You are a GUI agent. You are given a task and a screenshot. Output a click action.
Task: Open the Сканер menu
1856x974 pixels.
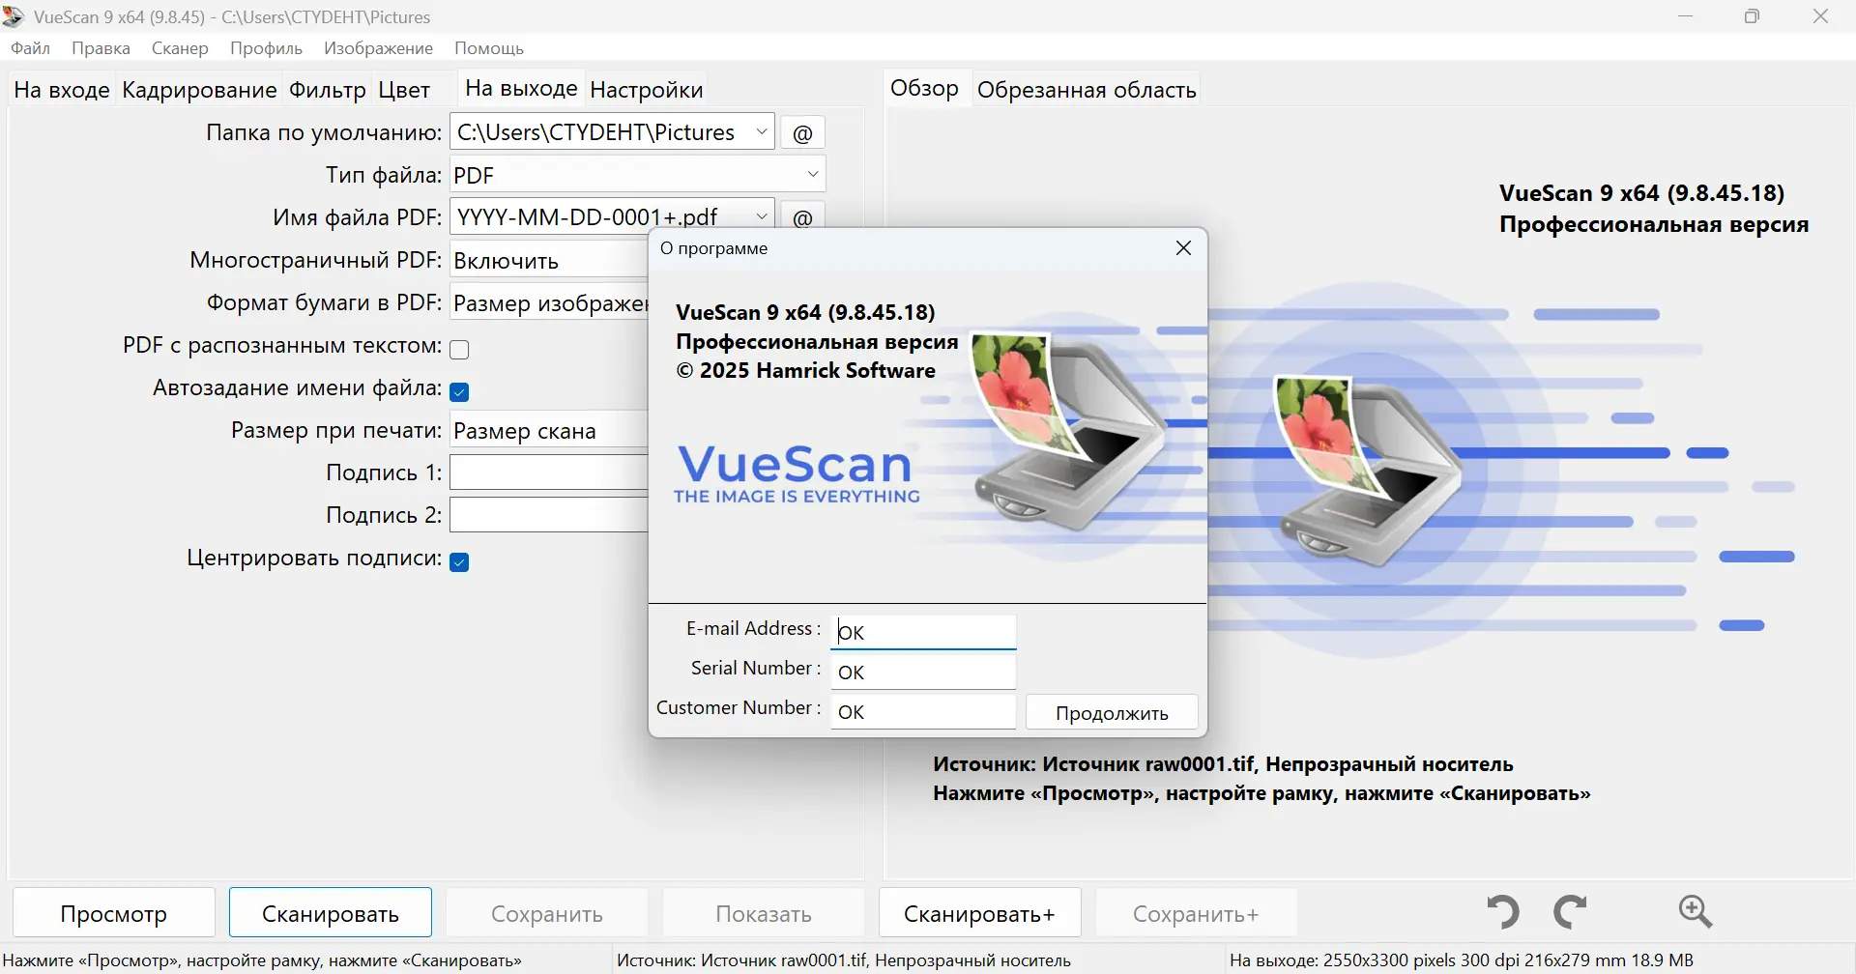point(180,48)
